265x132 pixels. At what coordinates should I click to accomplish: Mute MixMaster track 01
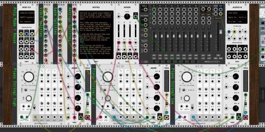point(154,55)
